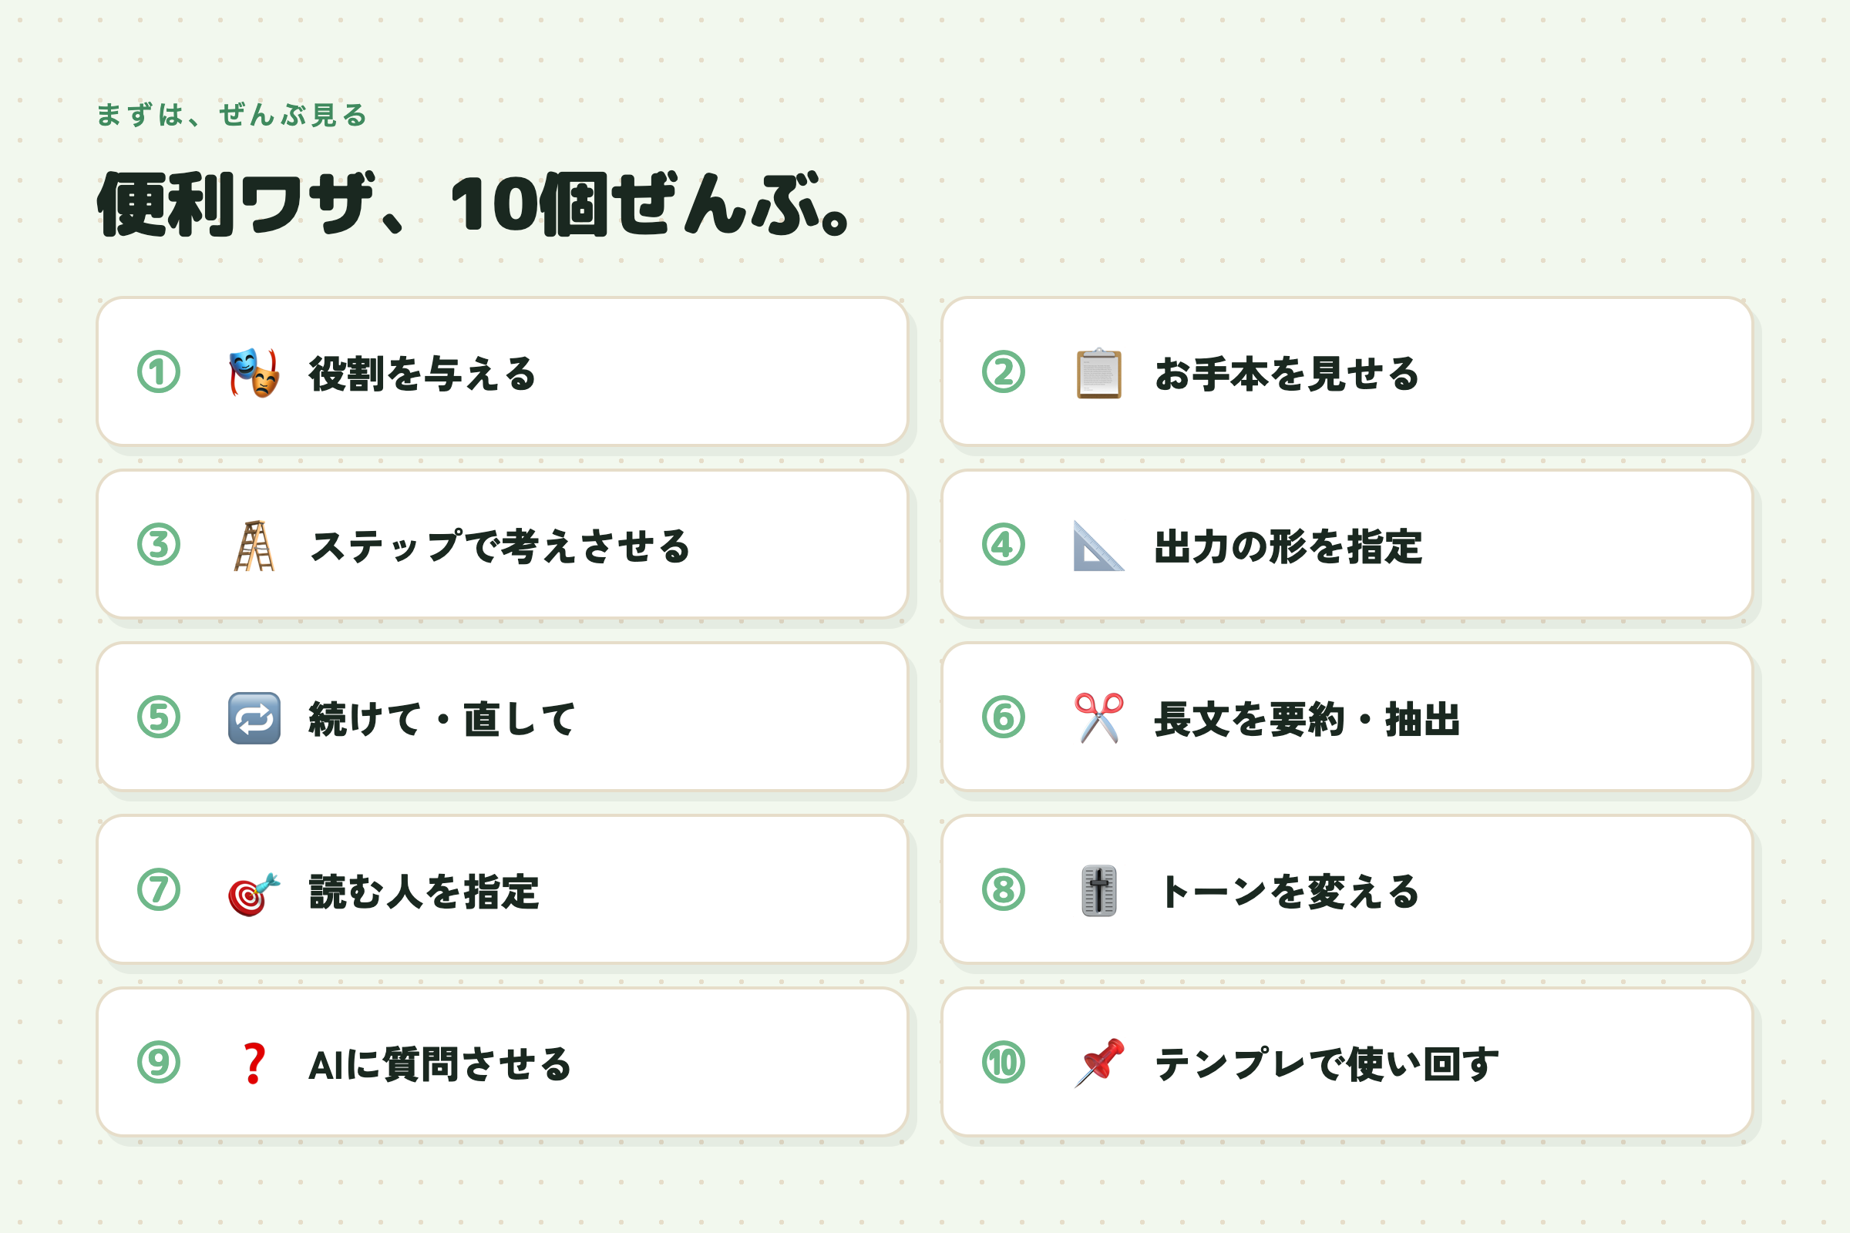Image resolution: width=1850 pixels, height=1233 pixels.
Task: Click the blue repeat arrows icon
Action: (254, 718)
